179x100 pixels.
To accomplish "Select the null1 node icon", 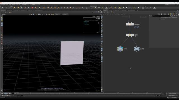I will [x=120, y=49].
